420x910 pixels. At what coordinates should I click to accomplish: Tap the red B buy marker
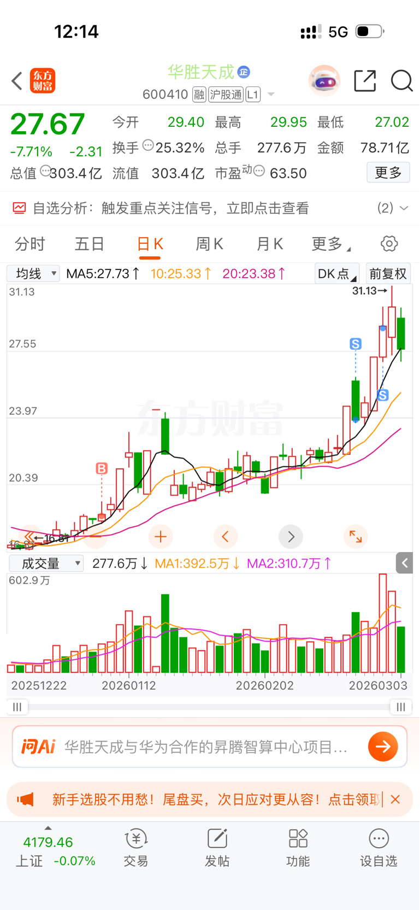(102, 468)
